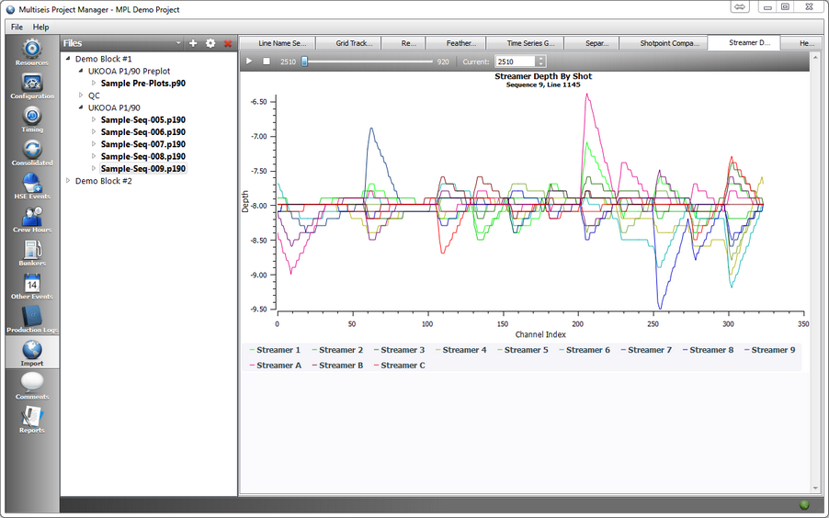Open the Timing sidebar section
The width and height of the screenshot is (829, 518).
[x=32, y=118]
